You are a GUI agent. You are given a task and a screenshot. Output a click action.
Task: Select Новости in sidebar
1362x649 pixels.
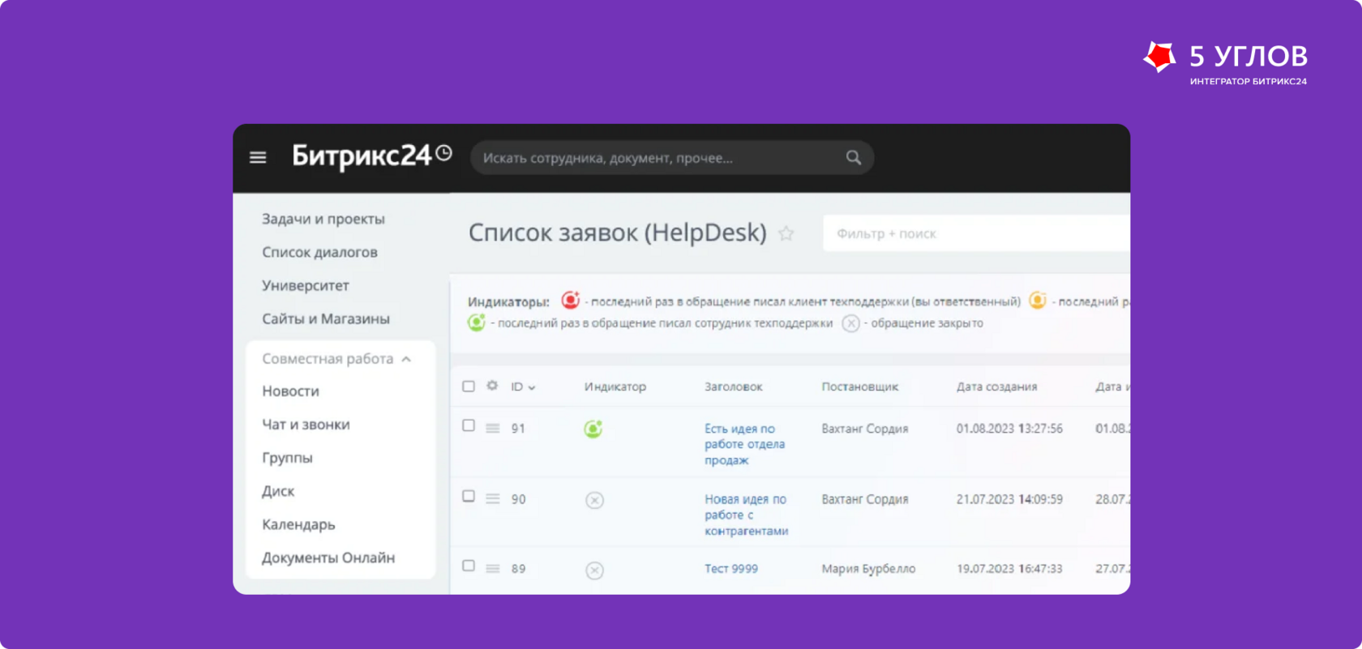pos(290,391)
